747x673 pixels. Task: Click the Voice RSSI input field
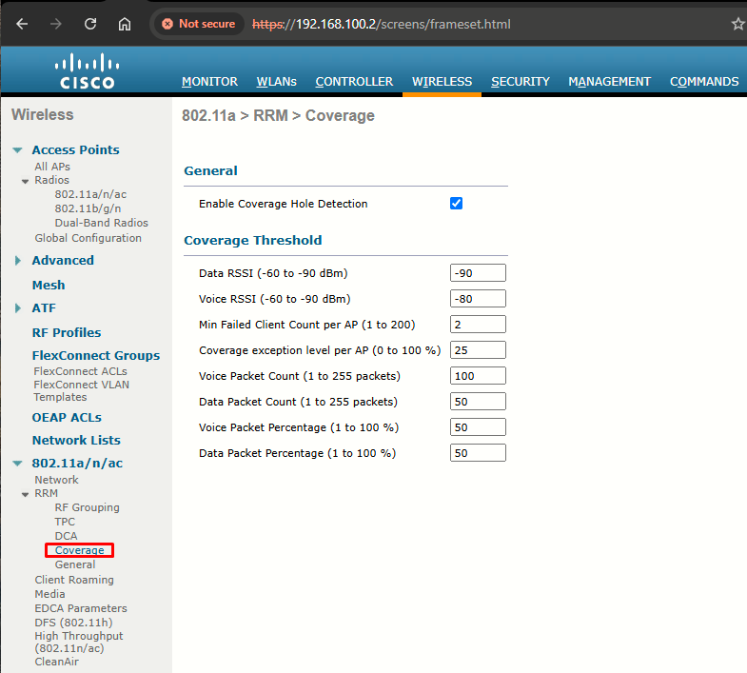tap(478, 299)
